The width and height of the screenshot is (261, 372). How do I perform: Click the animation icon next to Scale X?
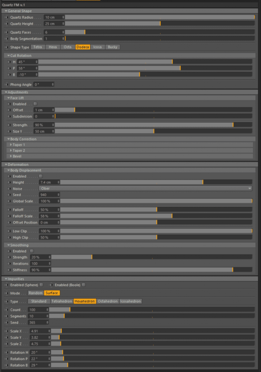(8, 331)
